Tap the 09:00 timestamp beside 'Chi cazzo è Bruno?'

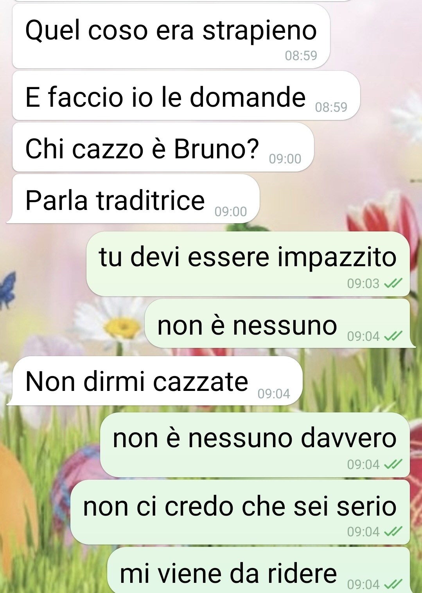click(x=285, y=159)
